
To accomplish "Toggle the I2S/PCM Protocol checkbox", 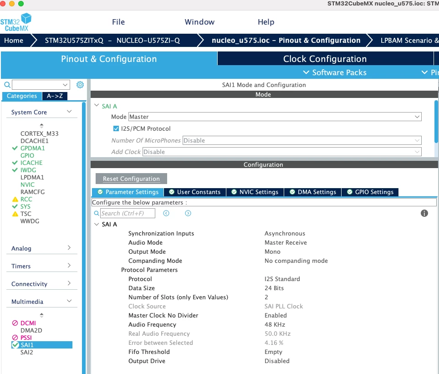I will coord(116,128).
